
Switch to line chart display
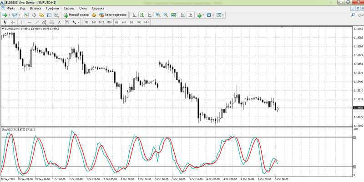coord(150,15)
